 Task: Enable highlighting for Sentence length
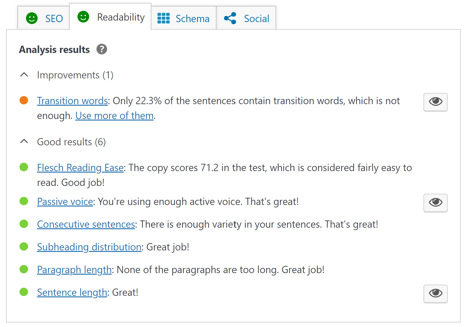[x=435, y=293]
